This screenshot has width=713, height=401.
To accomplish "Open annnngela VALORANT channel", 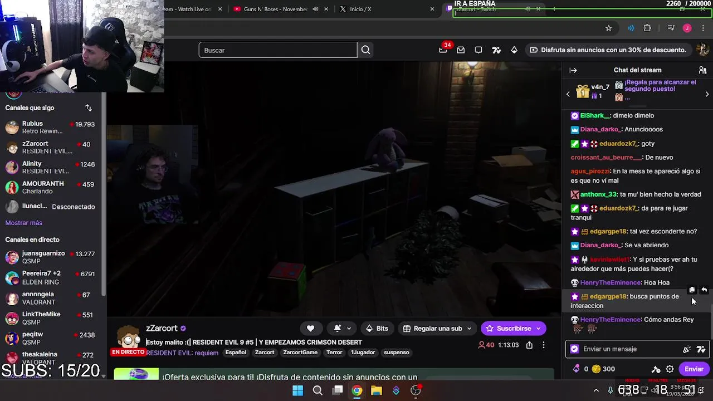I will click(50, 298).
